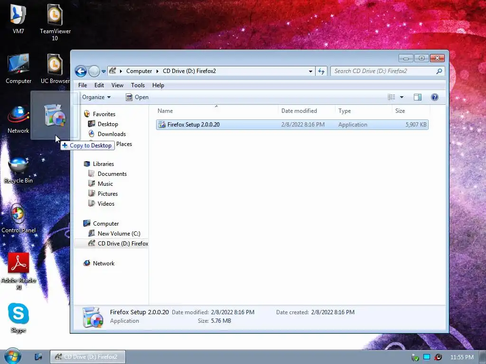Open the recent pages dropdown arrow
The image size is (486, 364).
(x=103, y=72)
